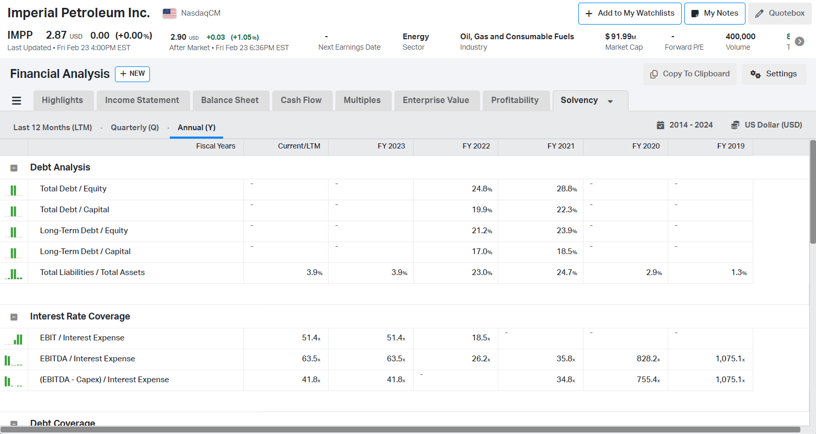Click the Long-Term Debt / Capital chart icon
Screen dimensions: 816x434
point(14,253)
